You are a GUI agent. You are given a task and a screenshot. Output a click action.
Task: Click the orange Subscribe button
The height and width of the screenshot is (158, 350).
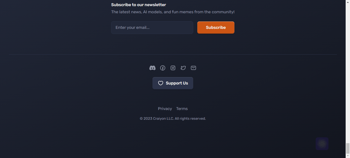coord(216,28)
